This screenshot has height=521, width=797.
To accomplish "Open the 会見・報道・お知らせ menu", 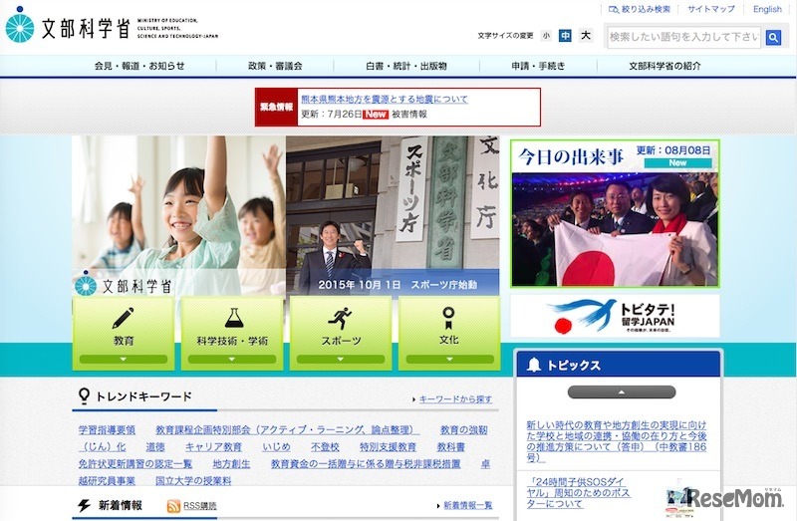I will pyautogui.click(x=139, y=66).
